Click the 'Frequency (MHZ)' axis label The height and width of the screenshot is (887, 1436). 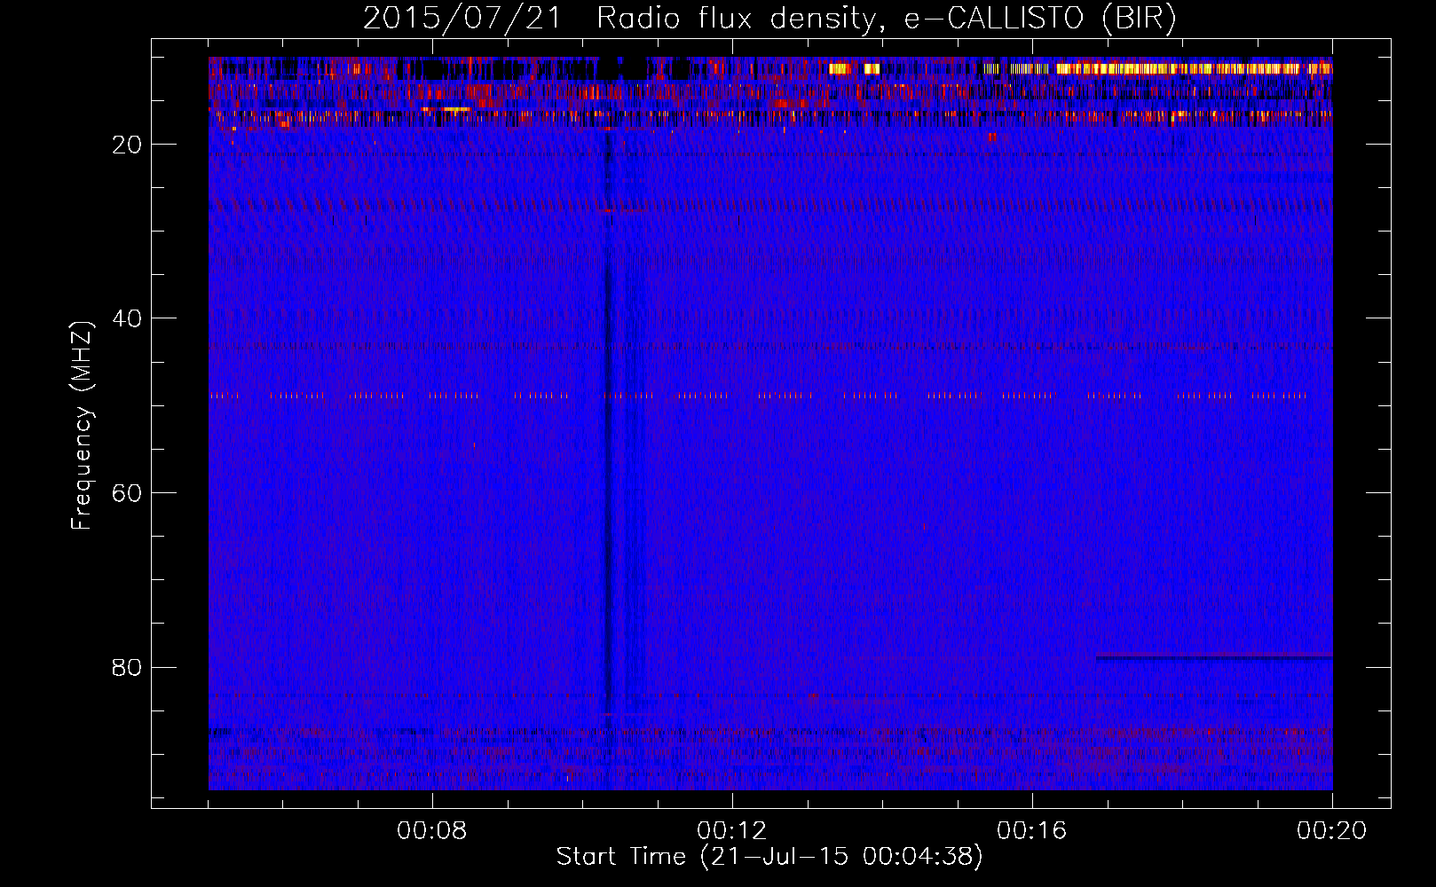click(x=82, y=425)
